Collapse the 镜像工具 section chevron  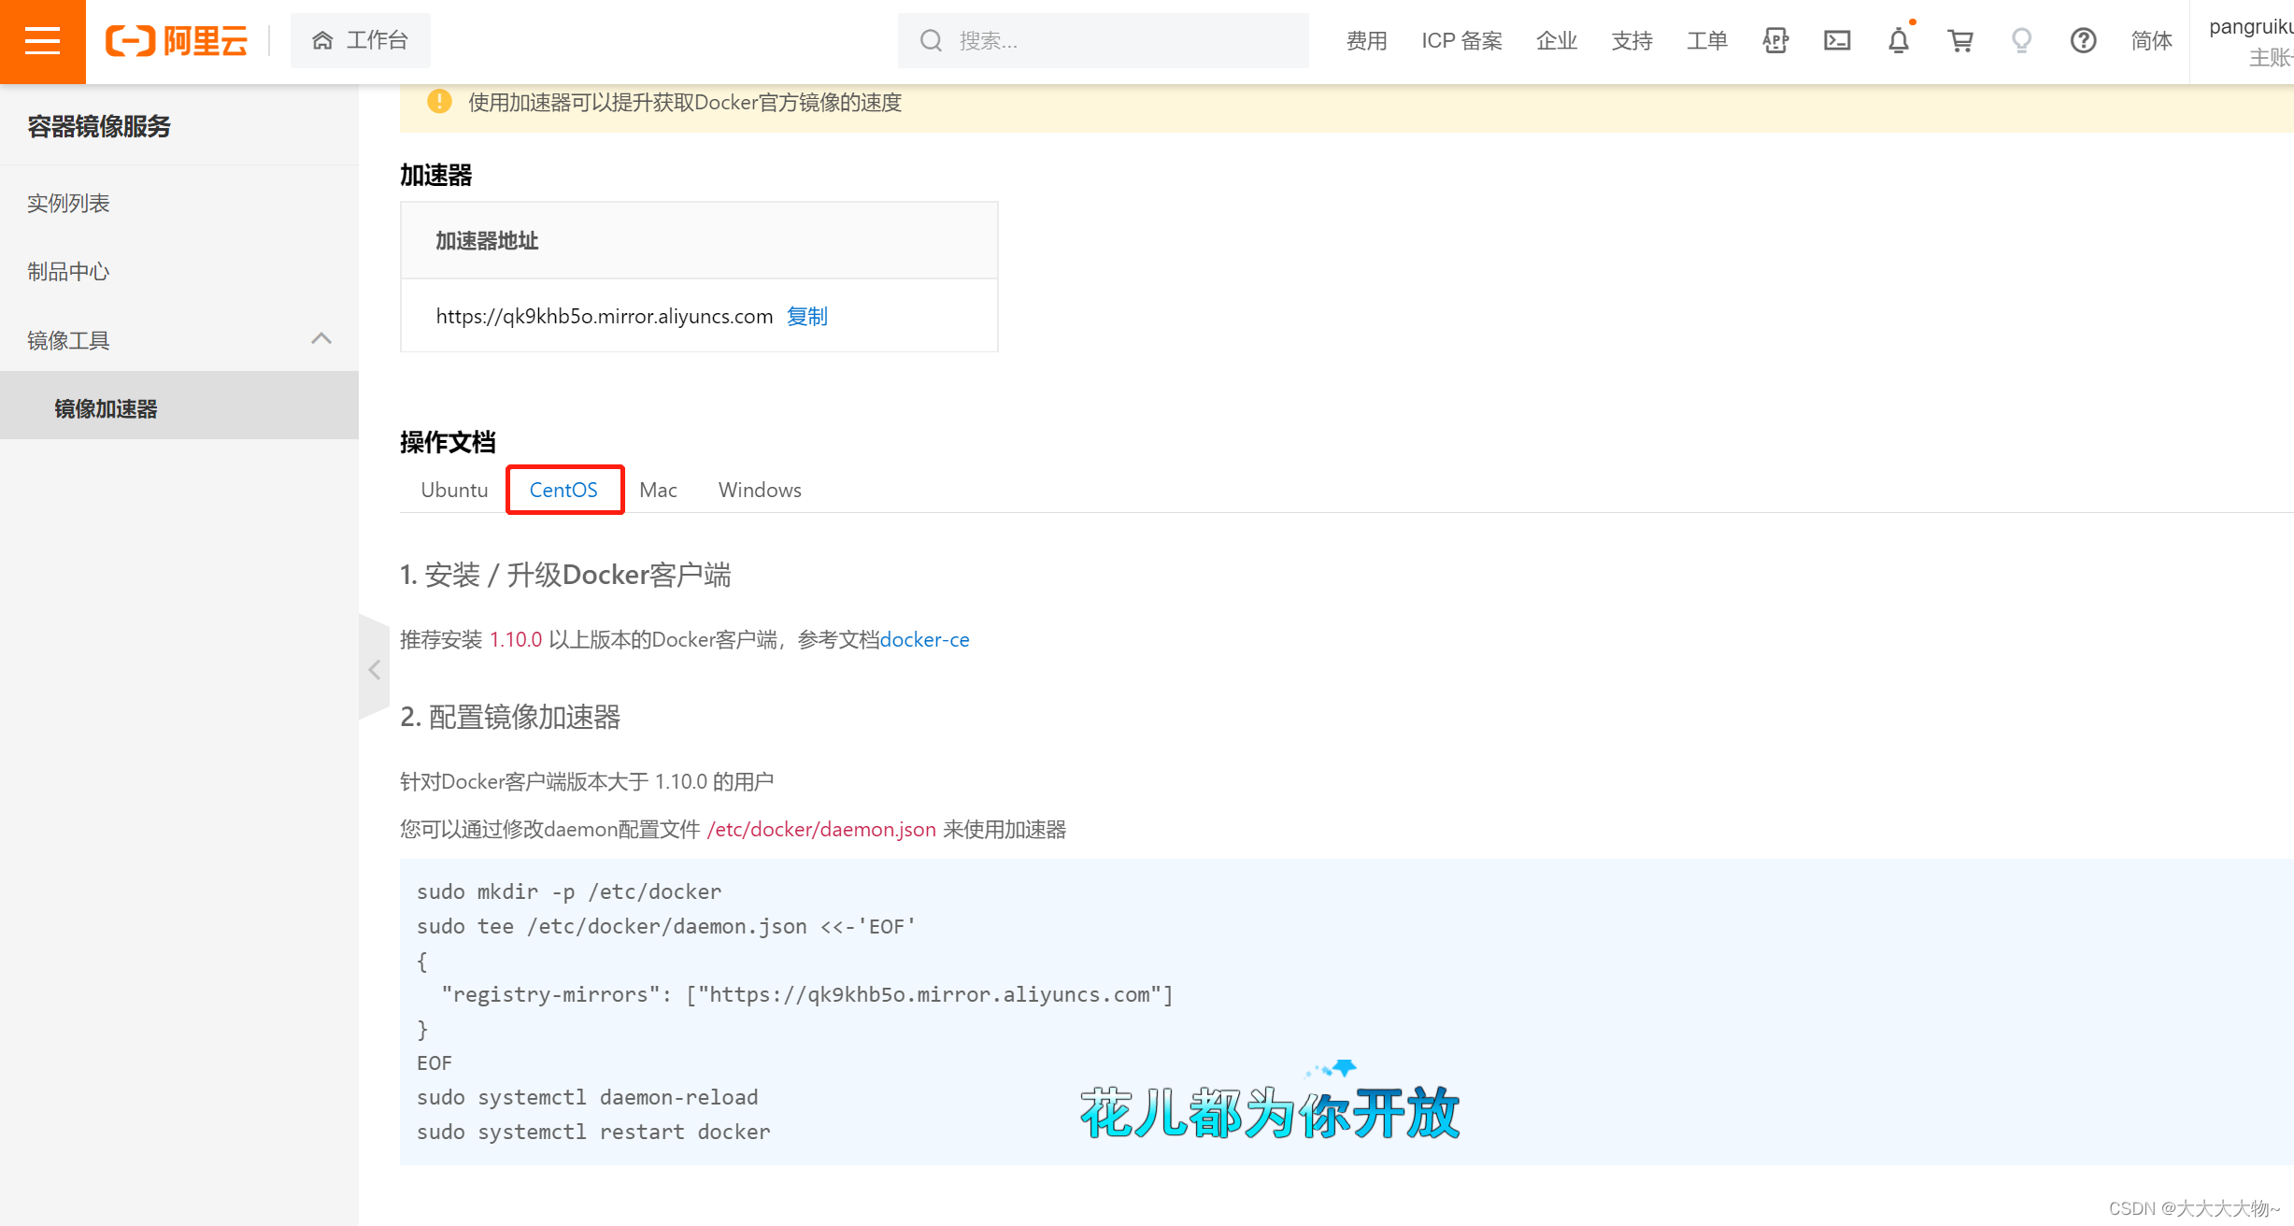click(x=321, y=339)
